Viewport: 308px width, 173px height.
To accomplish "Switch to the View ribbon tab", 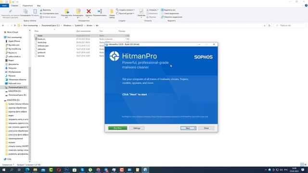I will pos(38,6).
